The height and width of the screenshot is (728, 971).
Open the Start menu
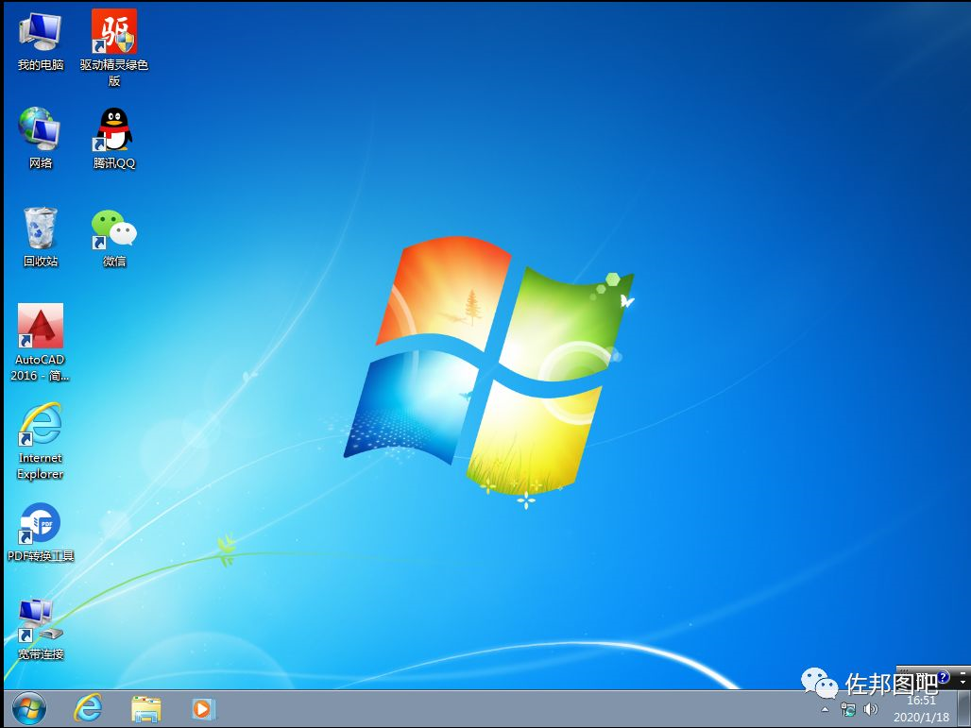point(26,708)
